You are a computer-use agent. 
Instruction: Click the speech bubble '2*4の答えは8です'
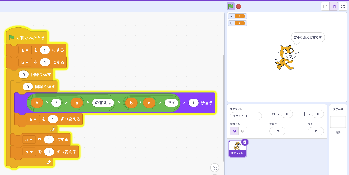(308, 38)
